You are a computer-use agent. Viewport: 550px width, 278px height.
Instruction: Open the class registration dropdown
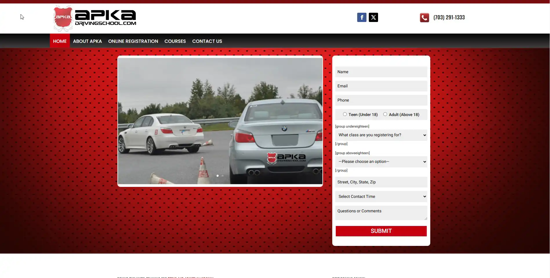(x=381, y=135)
